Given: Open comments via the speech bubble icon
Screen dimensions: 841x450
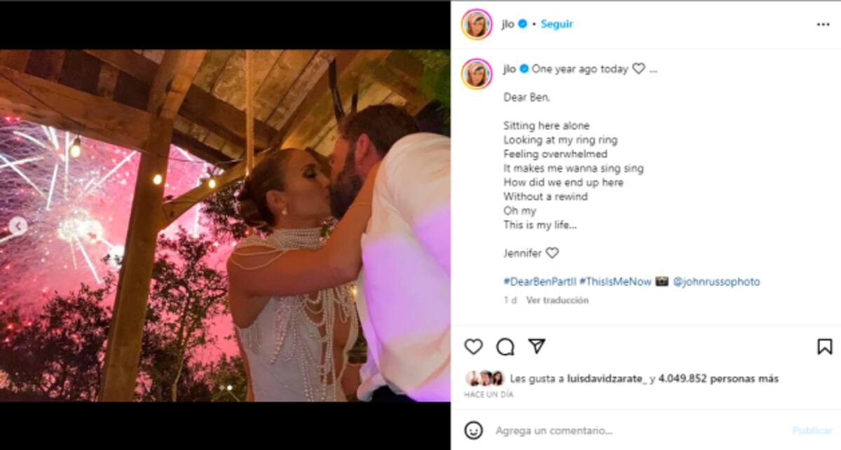Looking at the screenshot, I should pos(505,346).
